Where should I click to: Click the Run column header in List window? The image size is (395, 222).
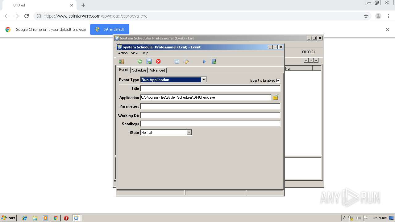pos(298,68)
